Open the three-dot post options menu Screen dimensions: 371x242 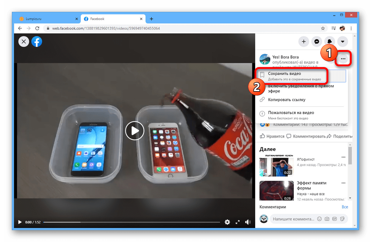pos(343,59)
